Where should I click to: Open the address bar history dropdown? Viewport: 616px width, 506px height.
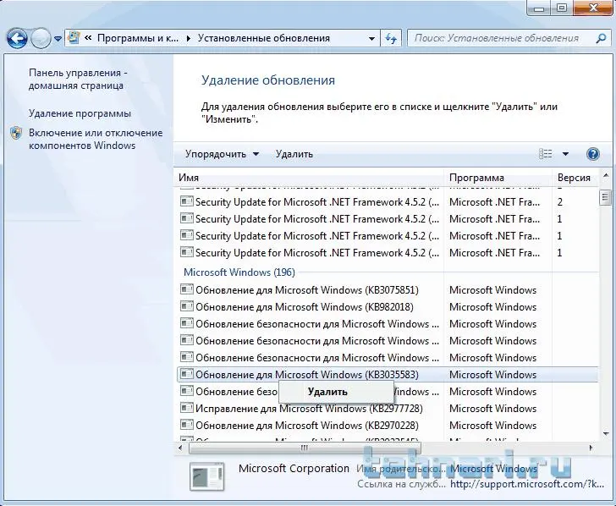pos(371,39)
